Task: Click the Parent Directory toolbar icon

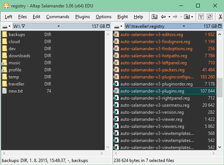Action: point(155,17)
